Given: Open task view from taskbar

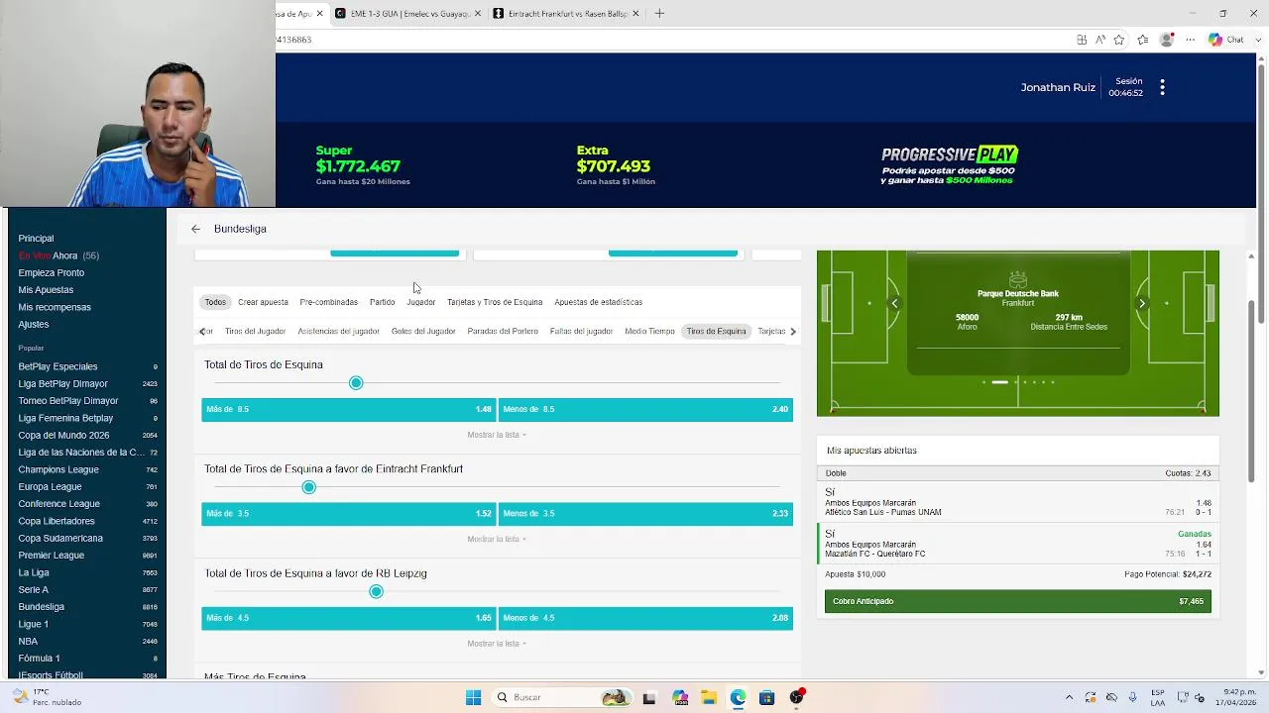Looking at the screenshot, I should (649, 697).
